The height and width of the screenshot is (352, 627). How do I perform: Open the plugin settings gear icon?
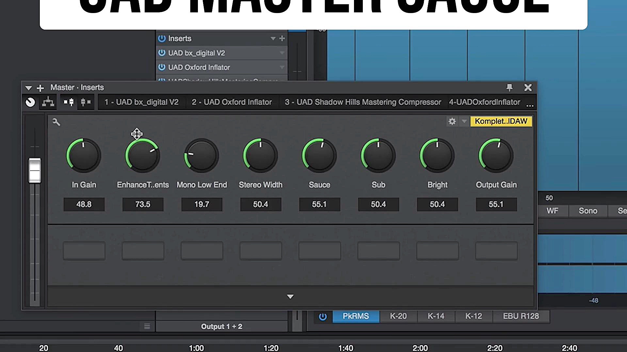click(x=452, y=121)
